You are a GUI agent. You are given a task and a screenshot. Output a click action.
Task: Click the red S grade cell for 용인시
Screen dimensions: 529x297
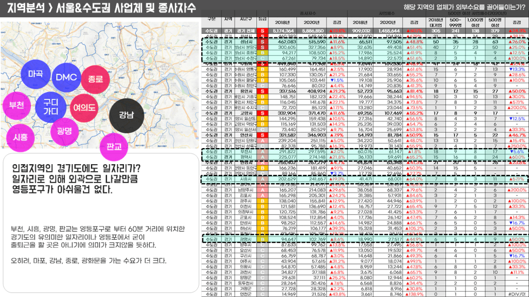(262, 91)
